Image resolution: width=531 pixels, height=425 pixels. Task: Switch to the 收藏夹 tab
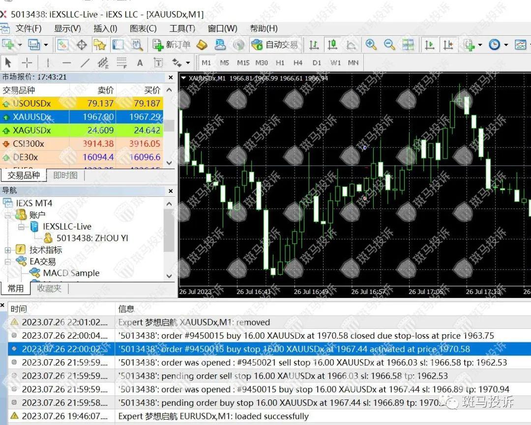tap(50, 288)
